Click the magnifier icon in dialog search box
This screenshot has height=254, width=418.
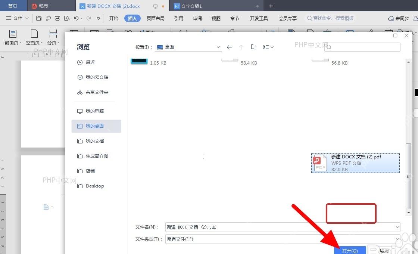click(329, 47)
